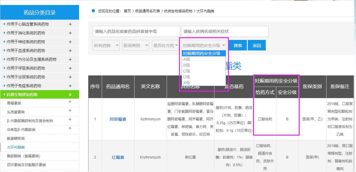Choose X级 from the dropdown options
The width and height of the screenshot is (356, 172).
click(x=187, y=83)
